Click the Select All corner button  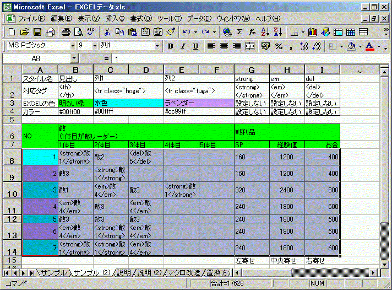tap(13, 69)
